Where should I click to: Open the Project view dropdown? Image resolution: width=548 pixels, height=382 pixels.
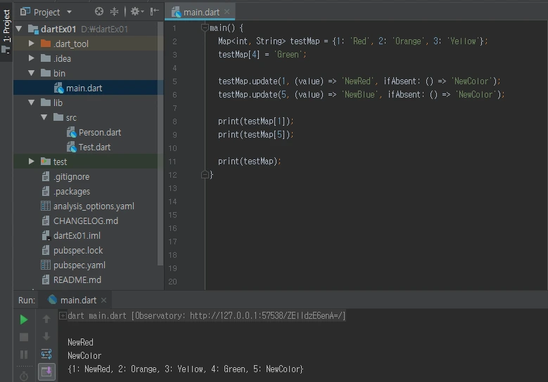pos(69,12)
